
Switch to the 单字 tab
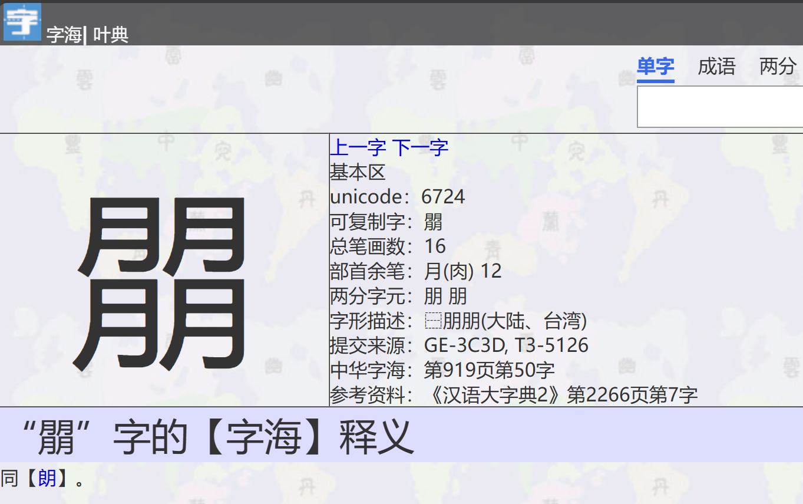click(656, 67)
